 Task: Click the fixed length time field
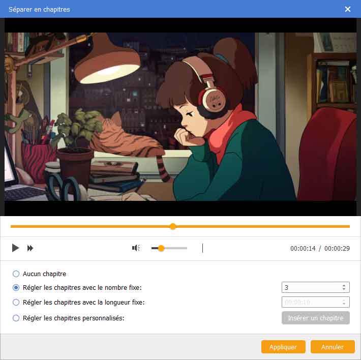[310, 302]
